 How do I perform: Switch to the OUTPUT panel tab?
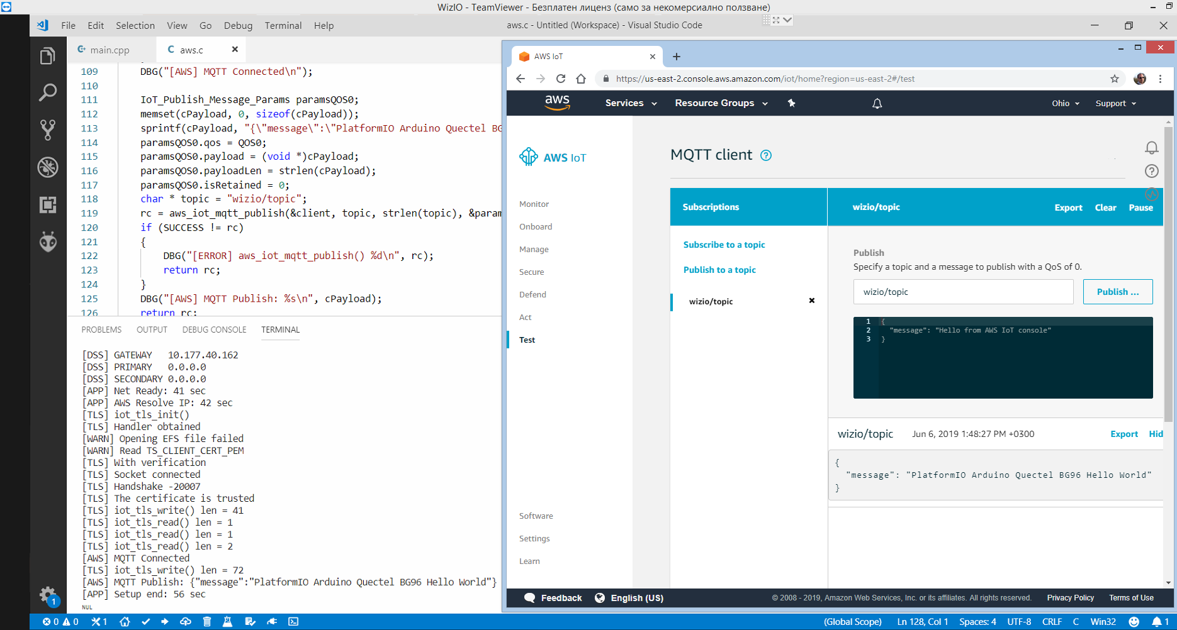point(152,329)
